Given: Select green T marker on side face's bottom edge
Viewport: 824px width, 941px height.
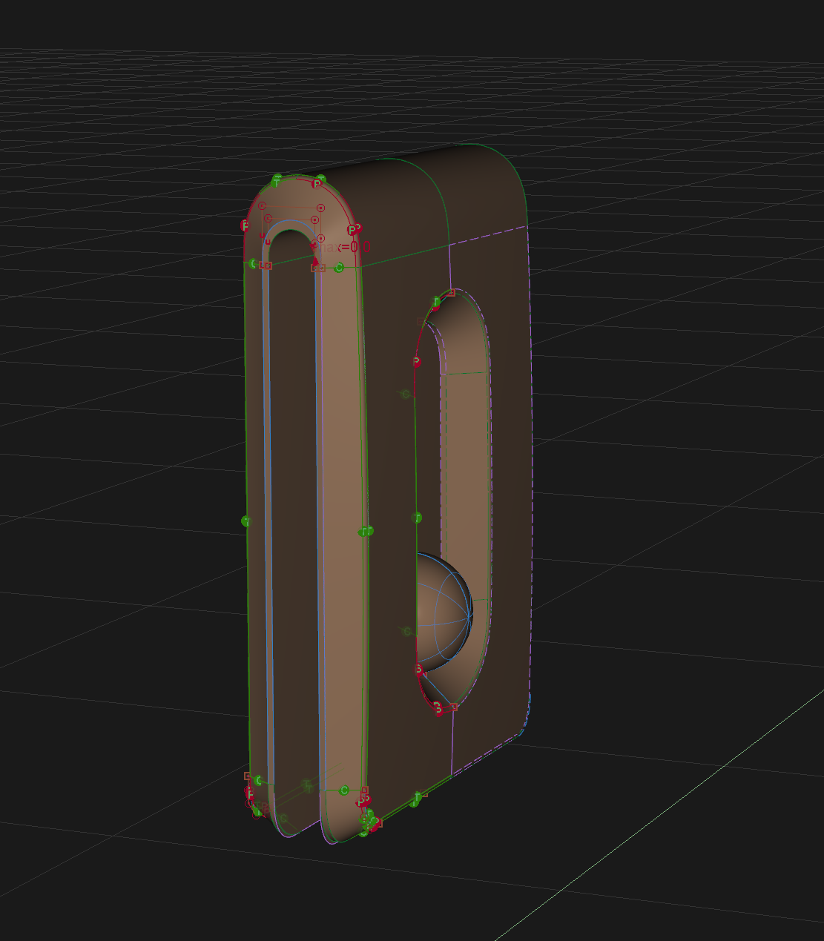Looking at the screenshot, I should point(418,797).
